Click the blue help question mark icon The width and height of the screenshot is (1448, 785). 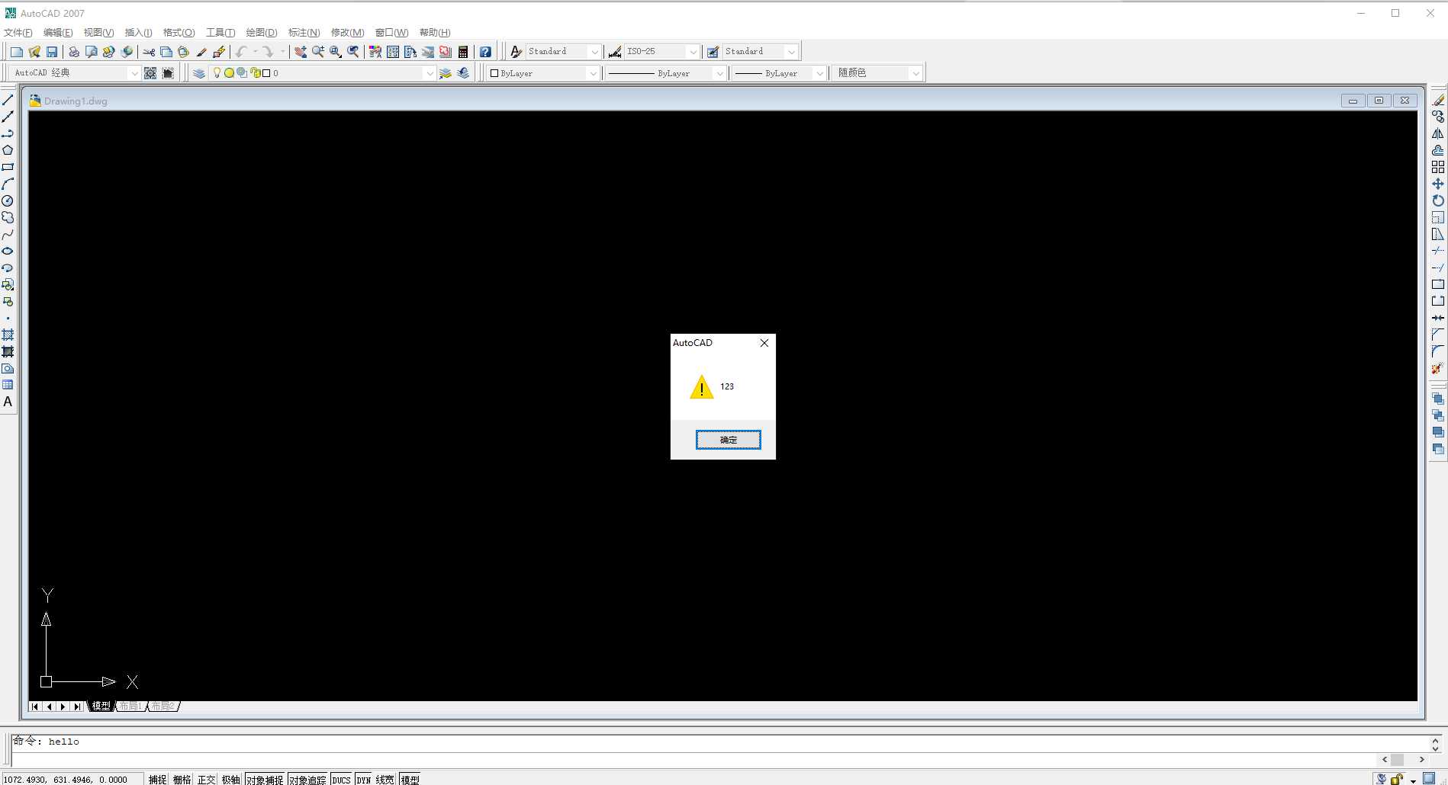(485, 52)
